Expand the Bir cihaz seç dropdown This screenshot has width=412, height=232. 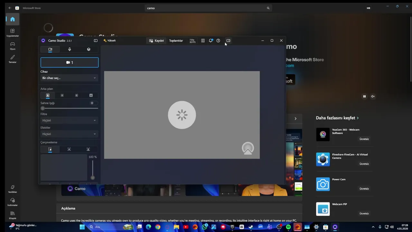point(69,78)
